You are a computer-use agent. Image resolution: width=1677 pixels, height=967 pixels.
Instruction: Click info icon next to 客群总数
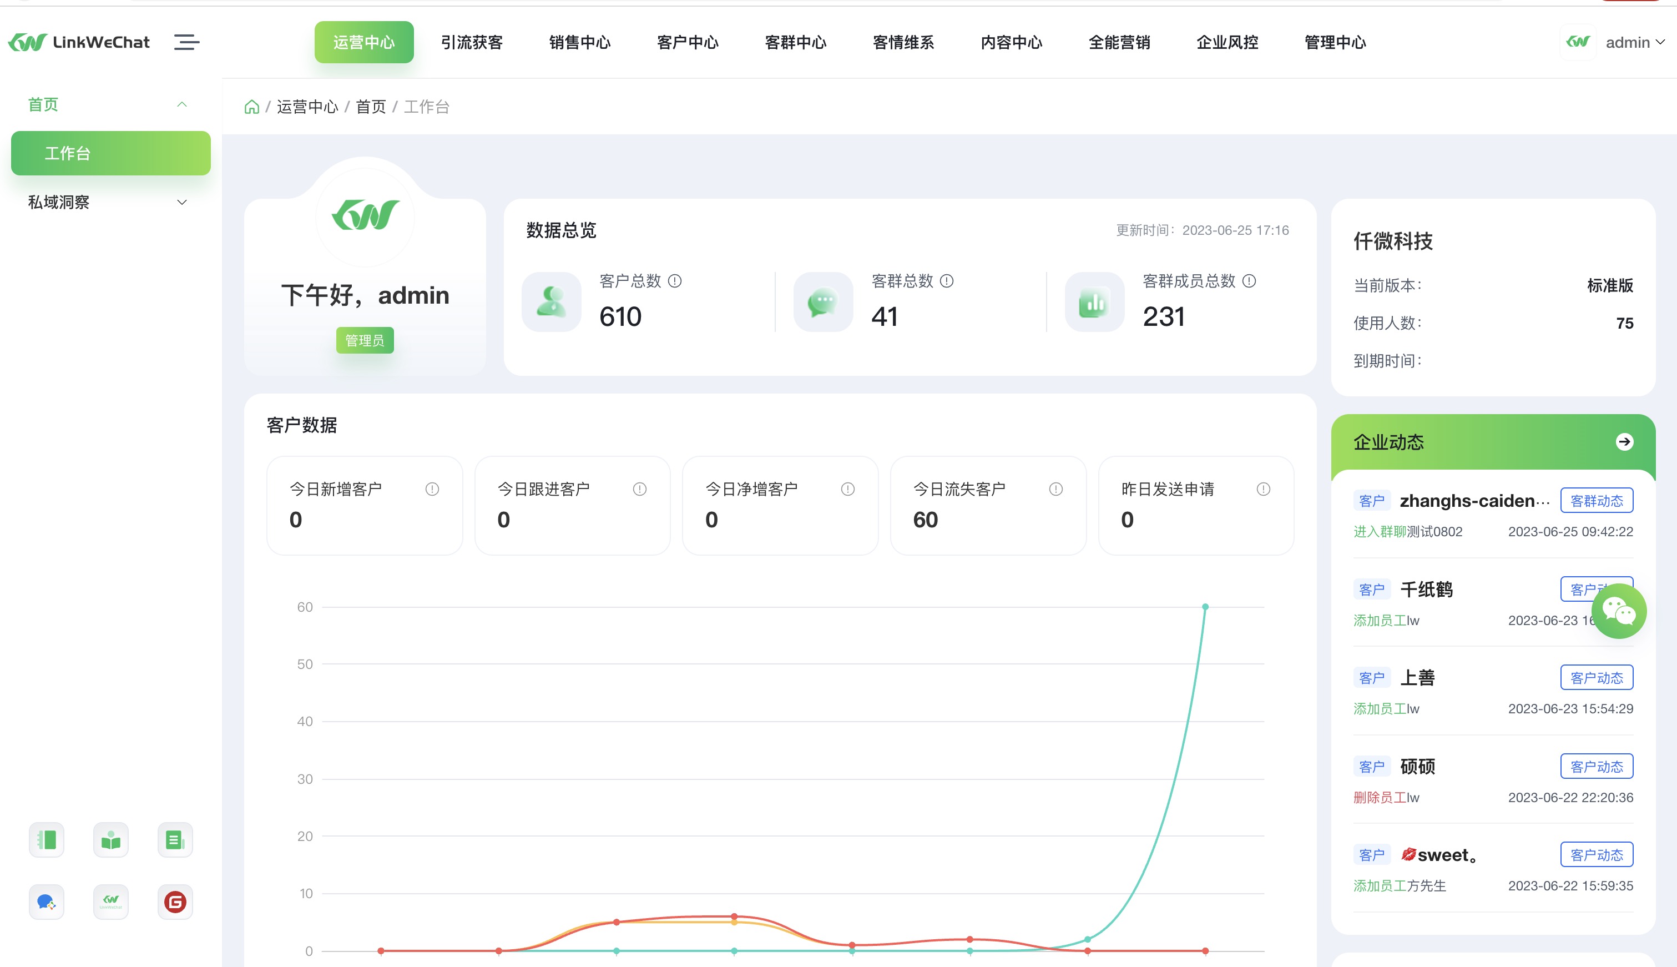pos(947,281)
